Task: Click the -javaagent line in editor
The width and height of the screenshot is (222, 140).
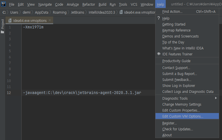Action: [82, 93]
